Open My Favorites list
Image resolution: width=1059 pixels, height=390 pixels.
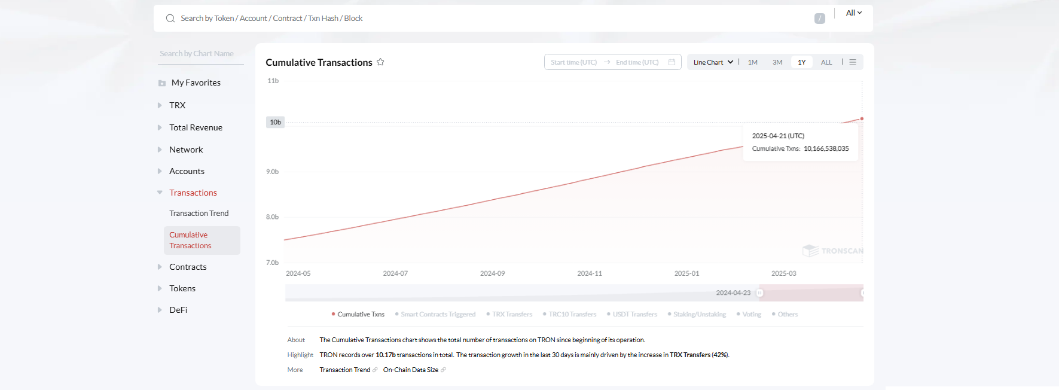pyautogui.click(x=196, y=83)
